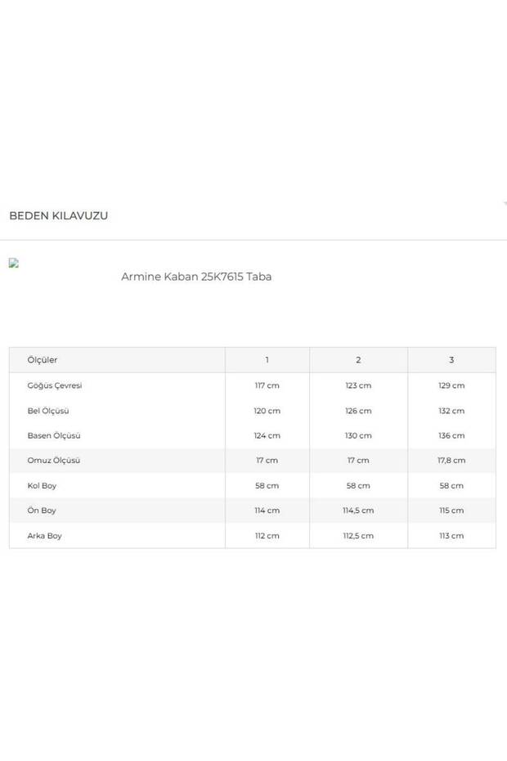
Task: Select size 2 column header
Action: [x=358, y=360]
